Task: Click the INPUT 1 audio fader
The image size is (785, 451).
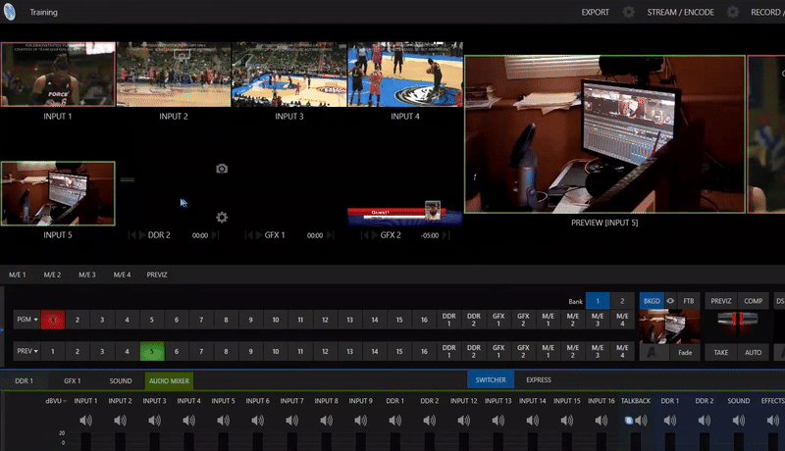Action: 85,441
